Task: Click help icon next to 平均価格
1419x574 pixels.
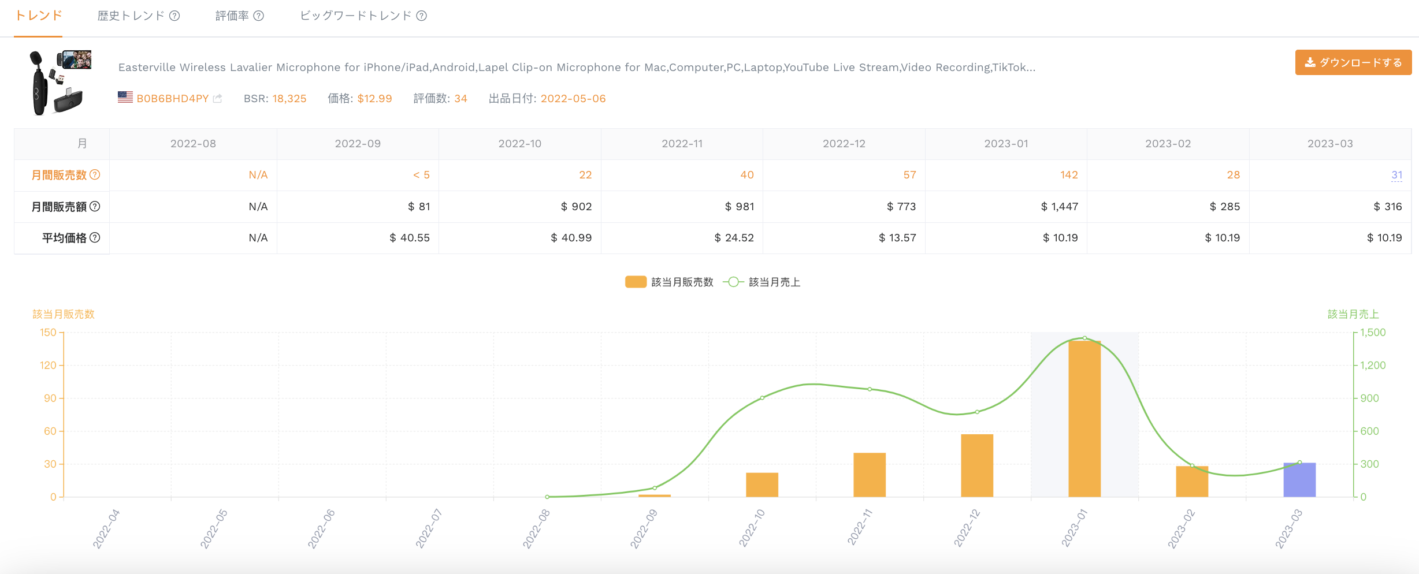Action: pos(95,237)
